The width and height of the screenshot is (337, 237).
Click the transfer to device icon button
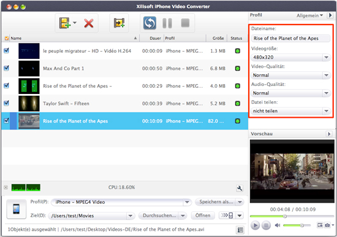pyautogui.click(x=227, y=216)
